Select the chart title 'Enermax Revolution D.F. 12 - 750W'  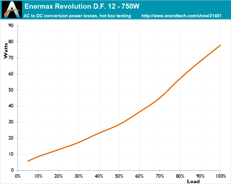pyautogui.click(x=82, y=6)
